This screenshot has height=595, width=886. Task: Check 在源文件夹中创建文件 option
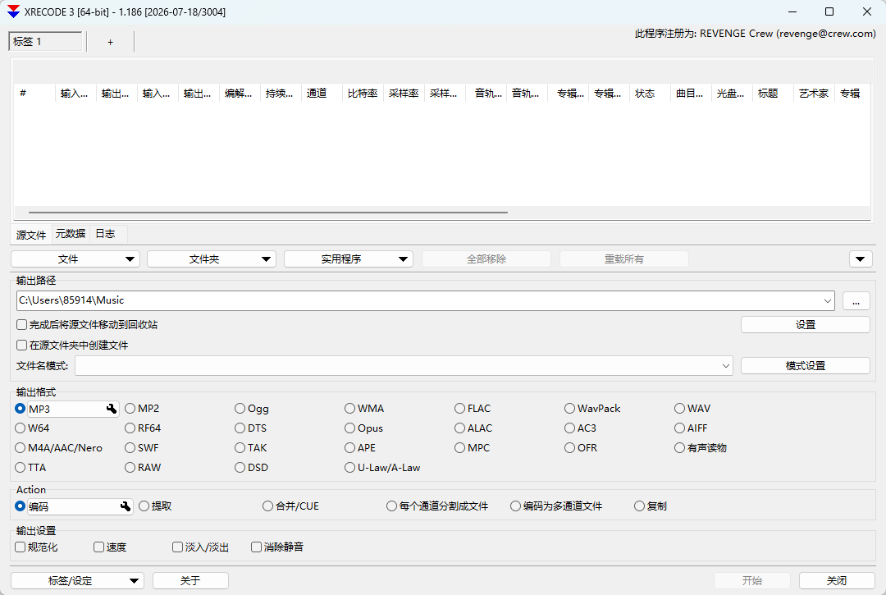pos(21,346)
